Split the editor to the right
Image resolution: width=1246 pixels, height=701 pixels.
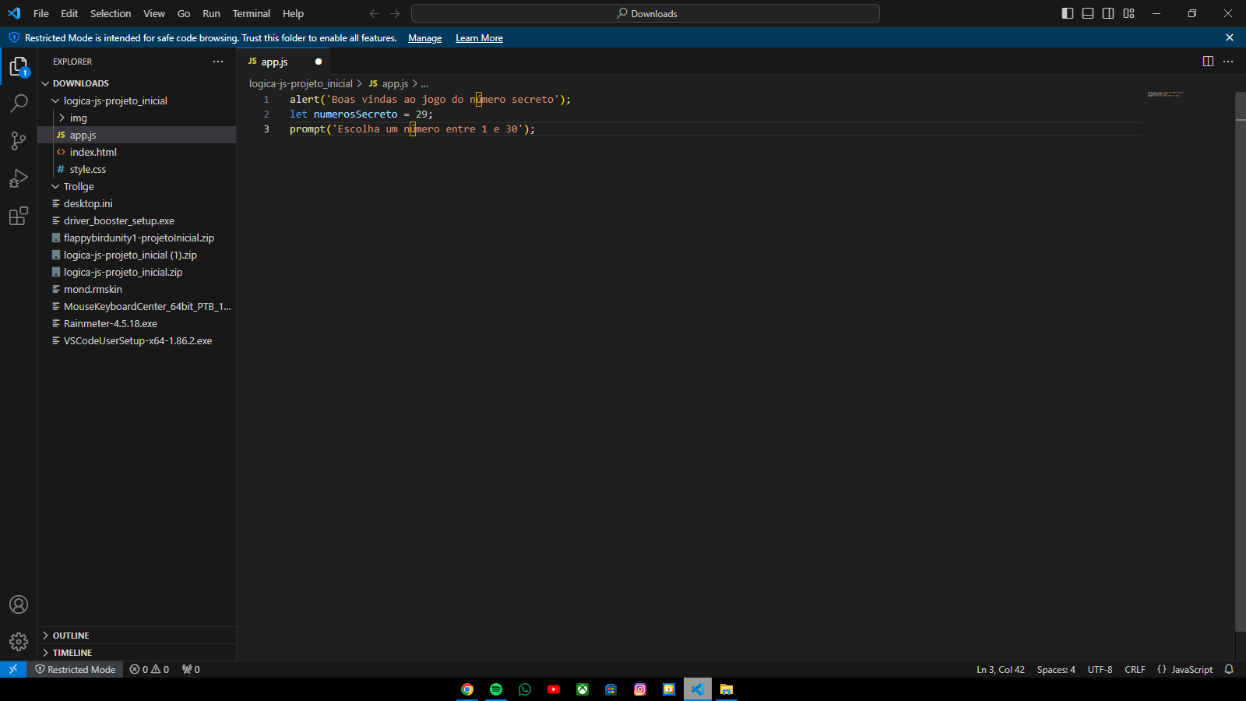(1208, 62)
